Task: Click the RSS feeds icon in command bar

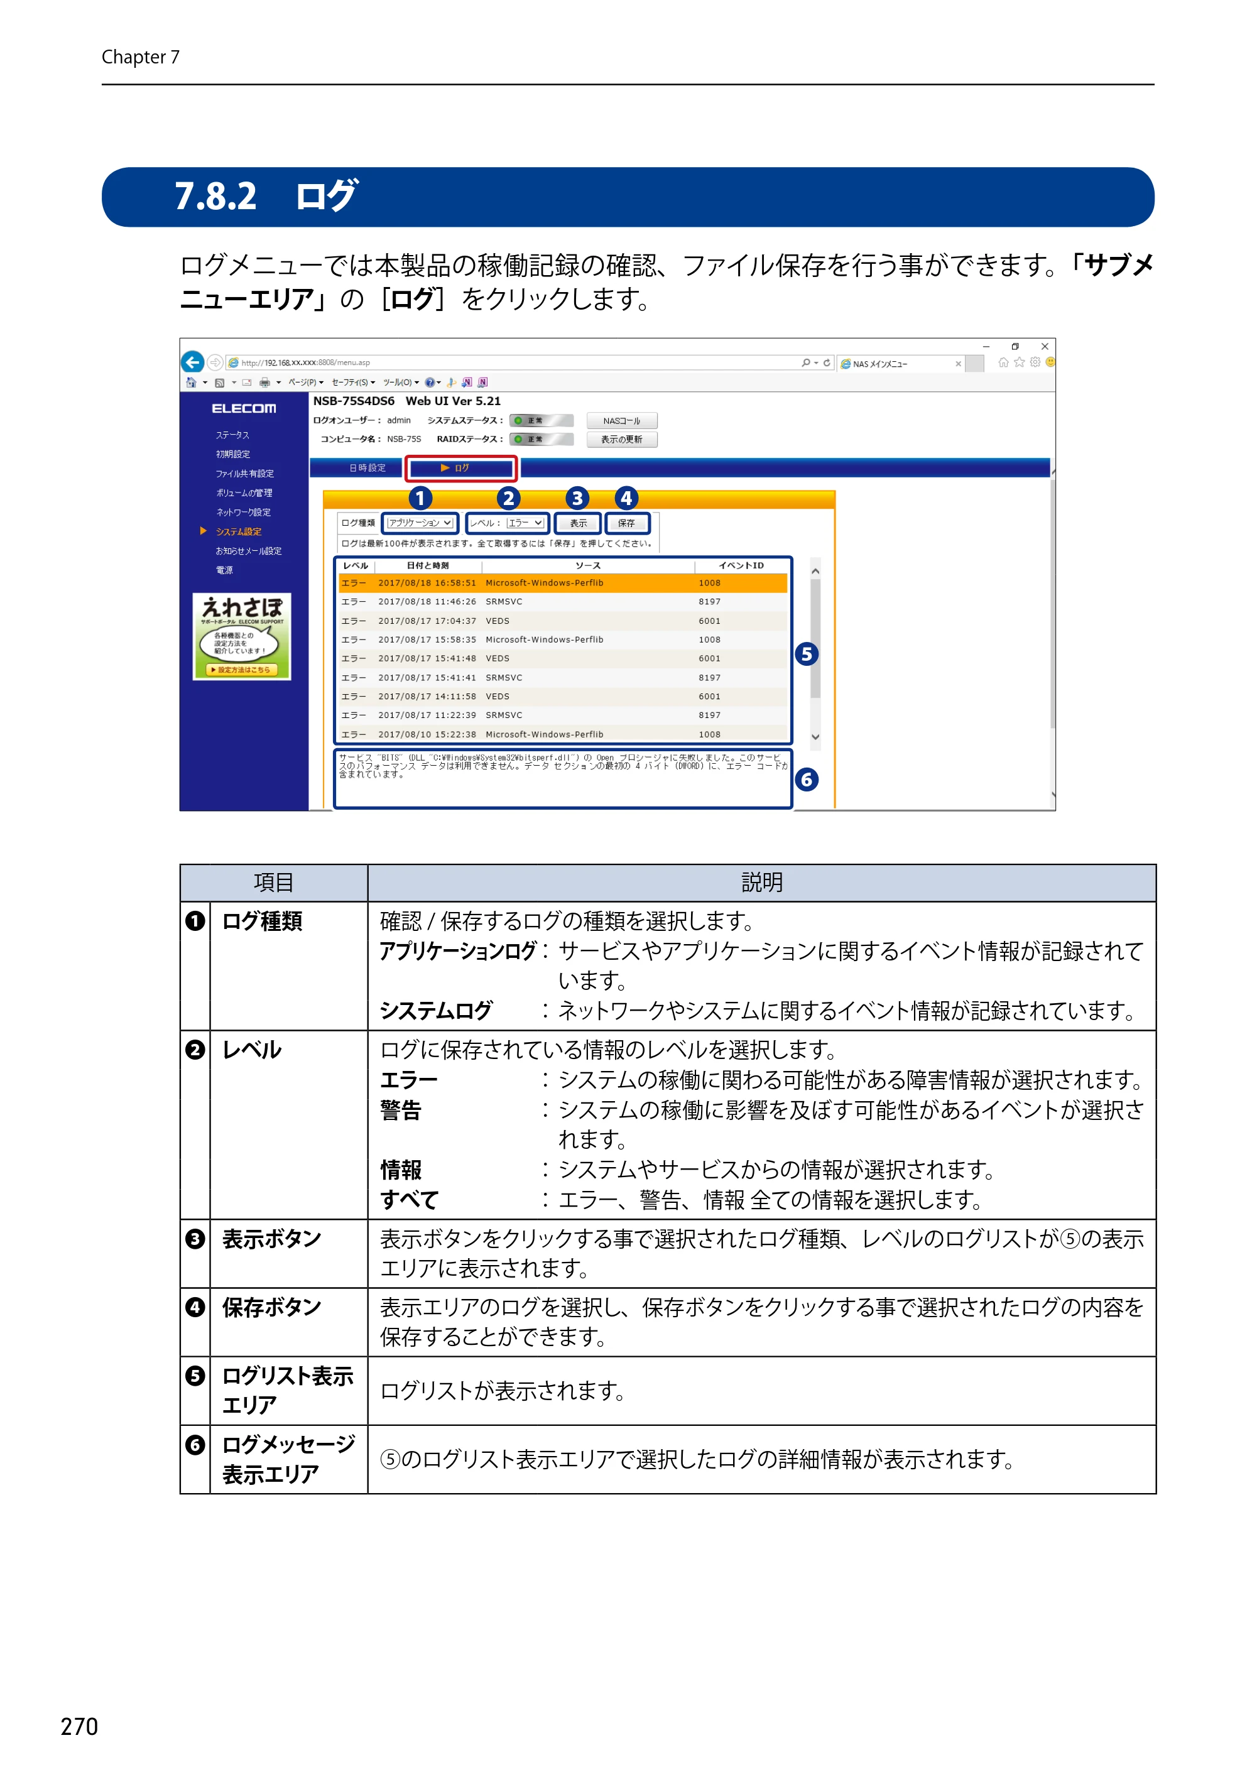Action: [220, 383]
